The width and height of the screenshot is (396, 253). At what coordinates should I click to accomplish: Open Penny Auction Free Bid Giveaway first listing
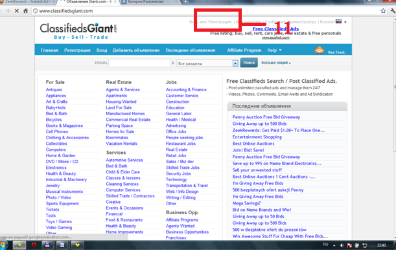tap(266, 117)
